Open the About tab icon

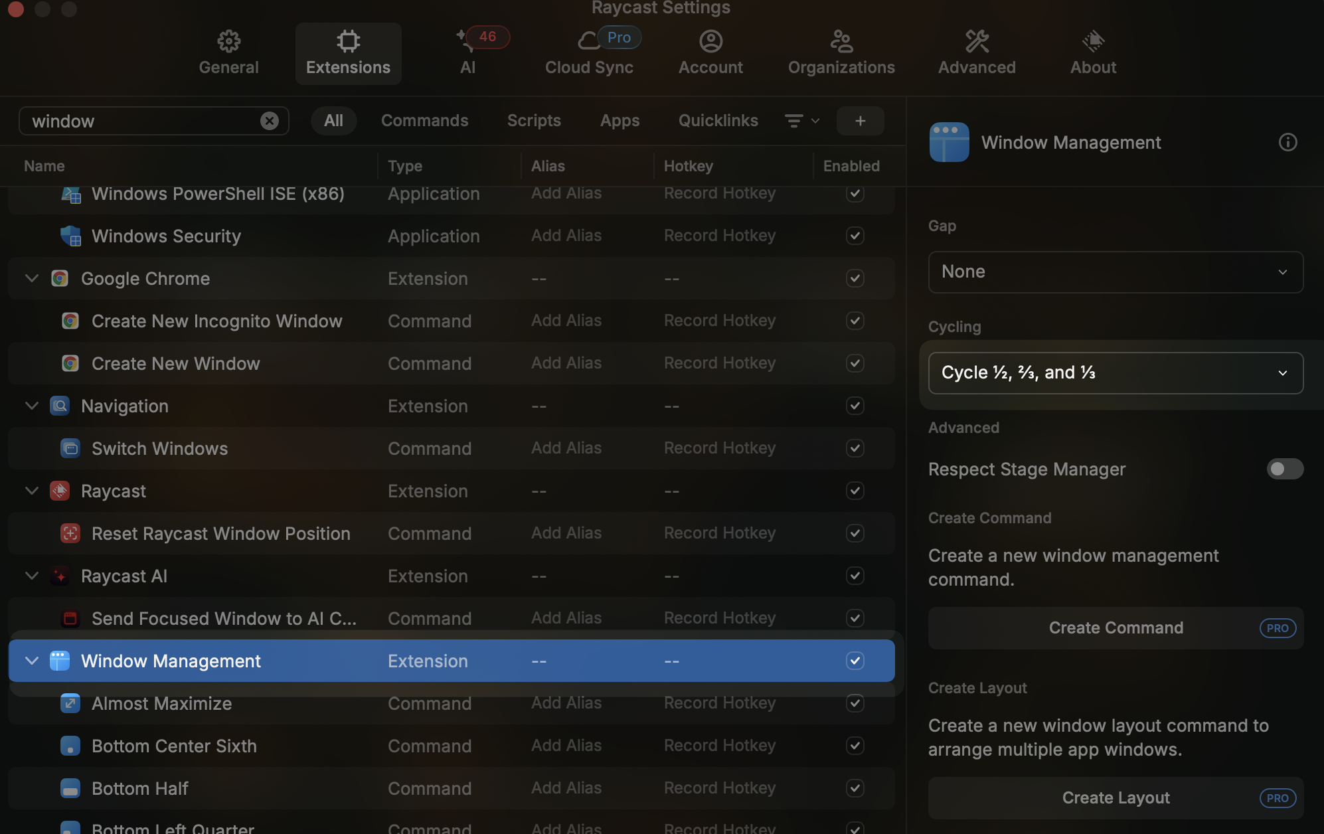coord(1093,42)
